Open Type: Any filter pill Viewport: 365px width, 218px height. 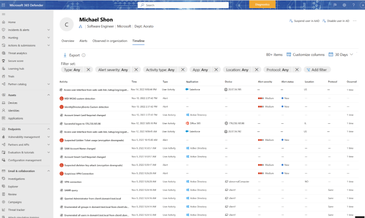[x=72, y=70]
